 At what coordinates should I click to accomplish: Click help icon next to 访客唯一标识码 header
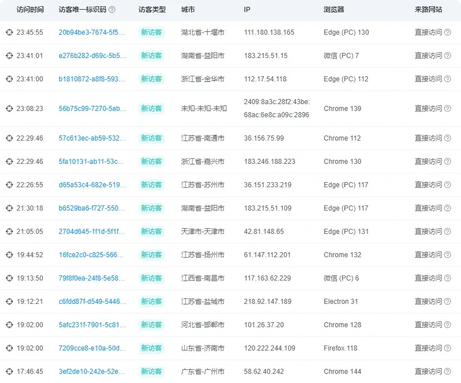(x=112, y=10)
